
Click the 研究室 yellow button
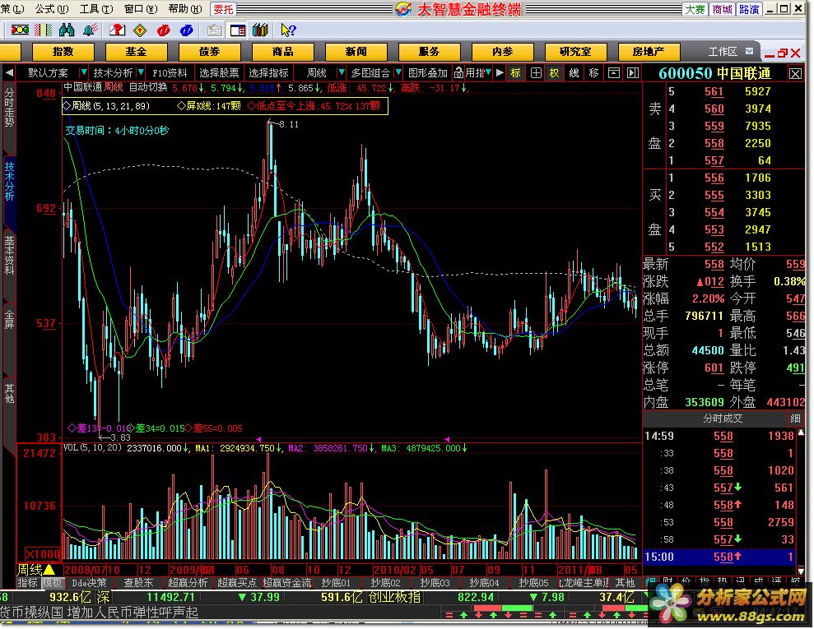point(575,51)
